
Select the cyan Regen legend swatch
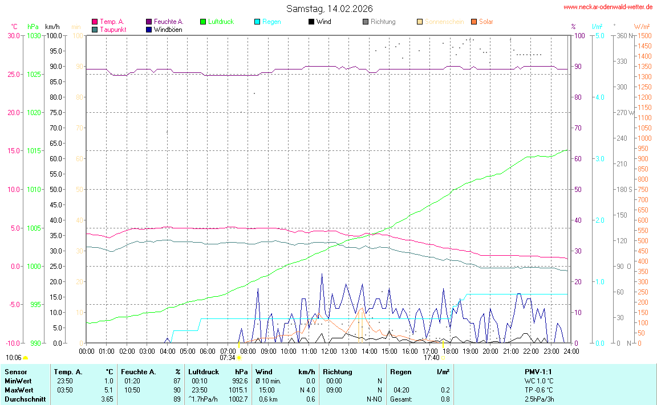[x=257, y=22]
